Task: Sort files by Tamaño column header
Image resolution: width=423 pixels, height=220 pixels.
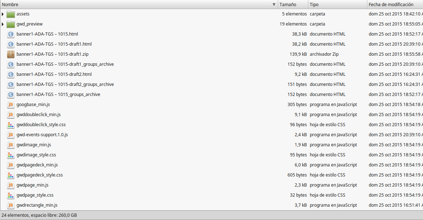Action: [288, 5]
